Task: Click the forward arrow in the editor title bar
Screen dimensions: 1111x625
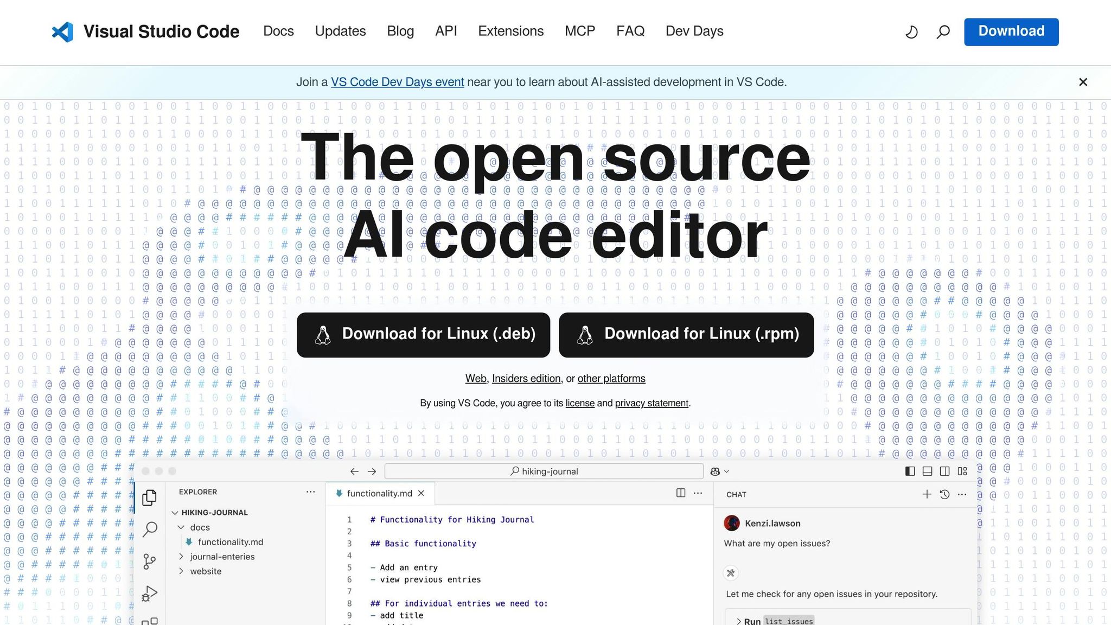Action: click(x=372, y=471)
